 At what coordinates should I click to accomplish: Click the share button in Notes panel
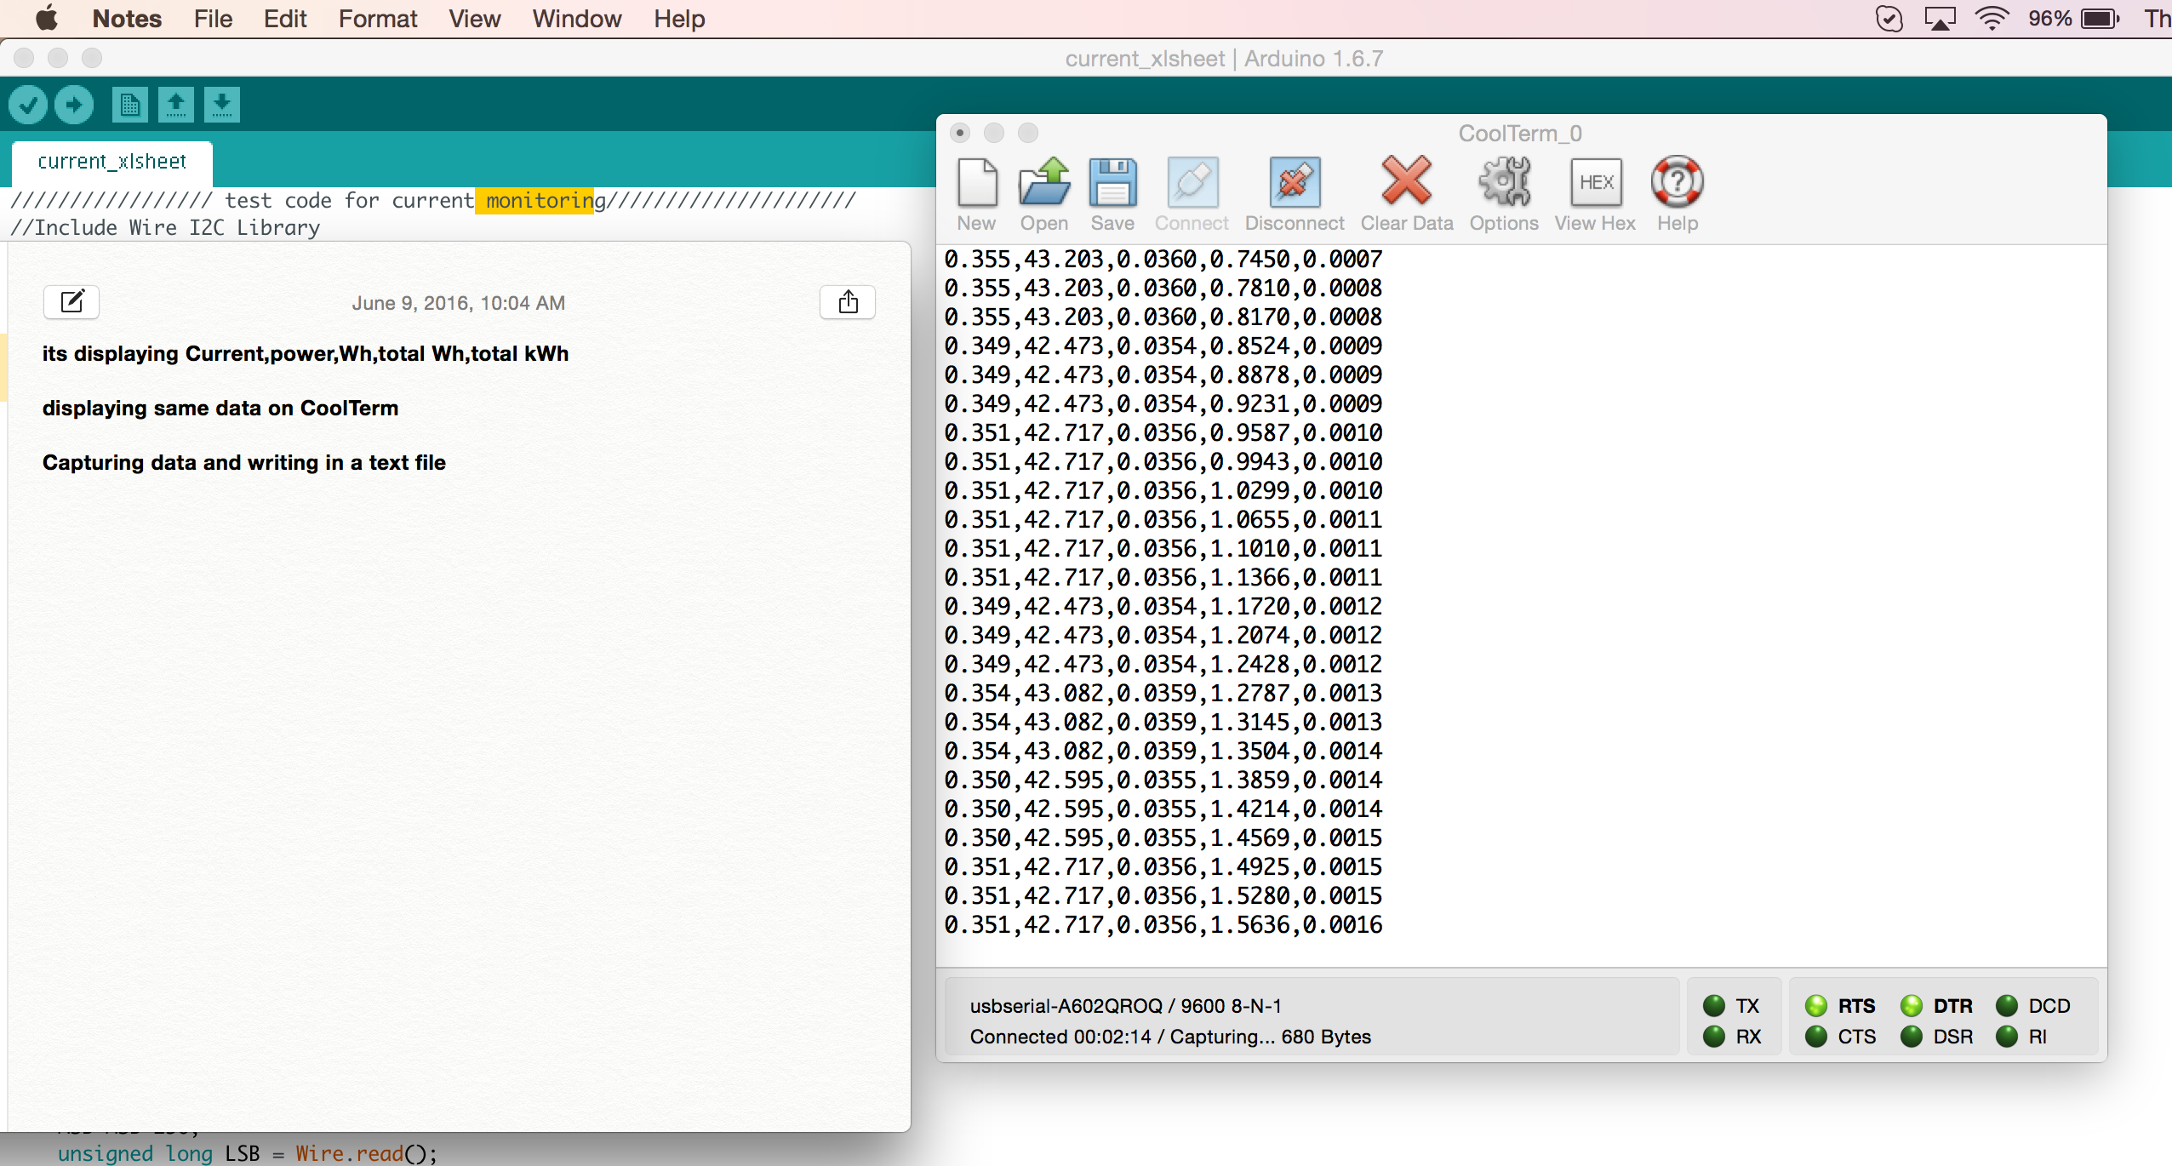coord(848,301)
